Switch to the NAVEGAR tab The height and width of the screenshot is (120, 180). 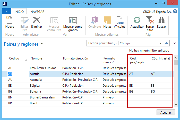coord(37,12)
